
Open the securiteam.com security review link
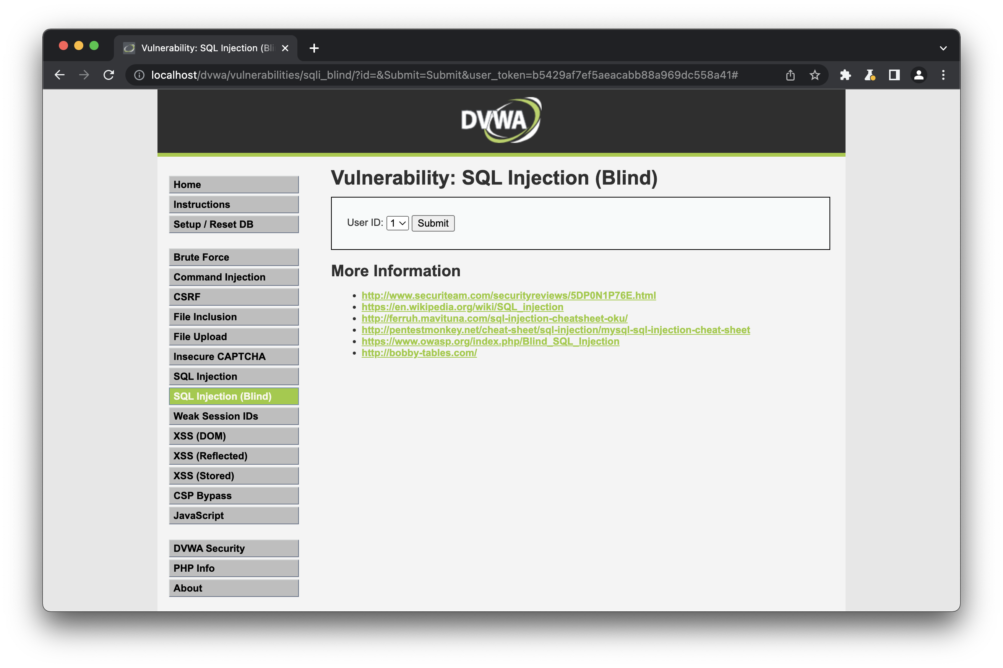(508, 295)
